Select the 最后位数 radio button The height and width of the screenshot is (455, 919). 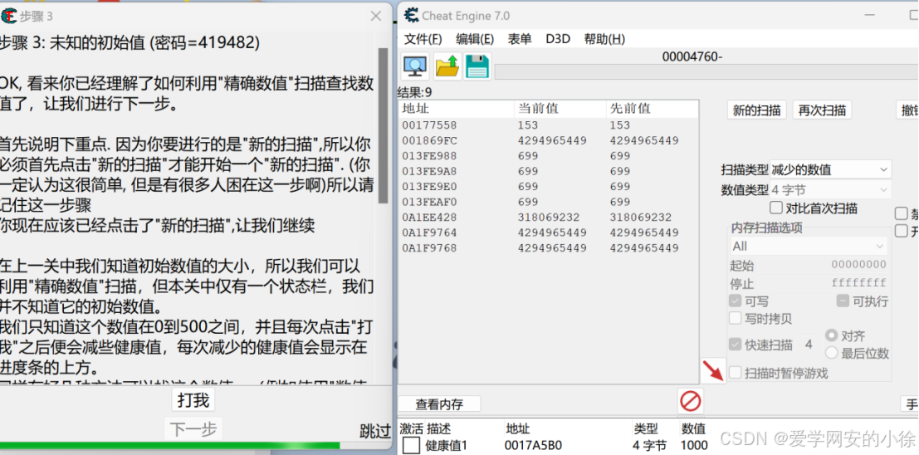click(831, 353)
